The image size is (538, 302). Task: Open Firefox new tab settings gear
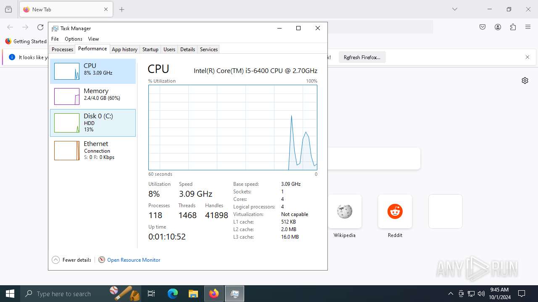point(525,81)
